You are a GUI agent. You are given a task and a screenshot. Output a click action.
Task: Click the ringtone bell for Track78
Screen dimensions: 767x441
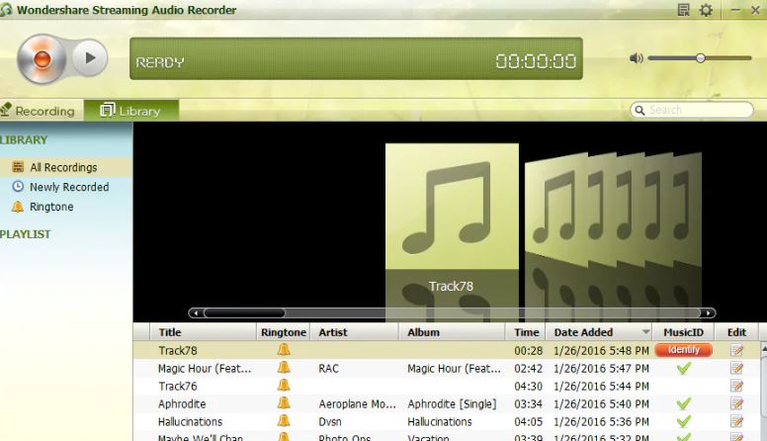[284, 349]
